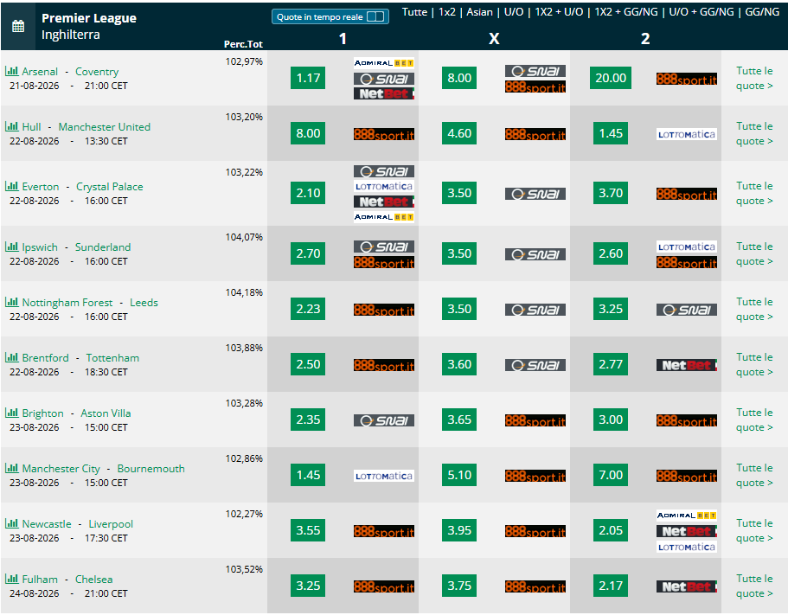Image resolution: width=788 pixels, height=615 pixels.
Task: Click the calendar icon beside Premier League
Action: coord(18,26)
